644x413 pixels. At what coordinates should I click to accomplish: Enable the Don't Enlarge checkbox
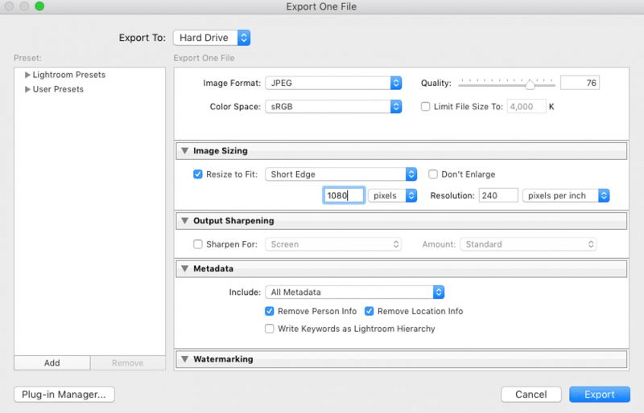(433, 174)
